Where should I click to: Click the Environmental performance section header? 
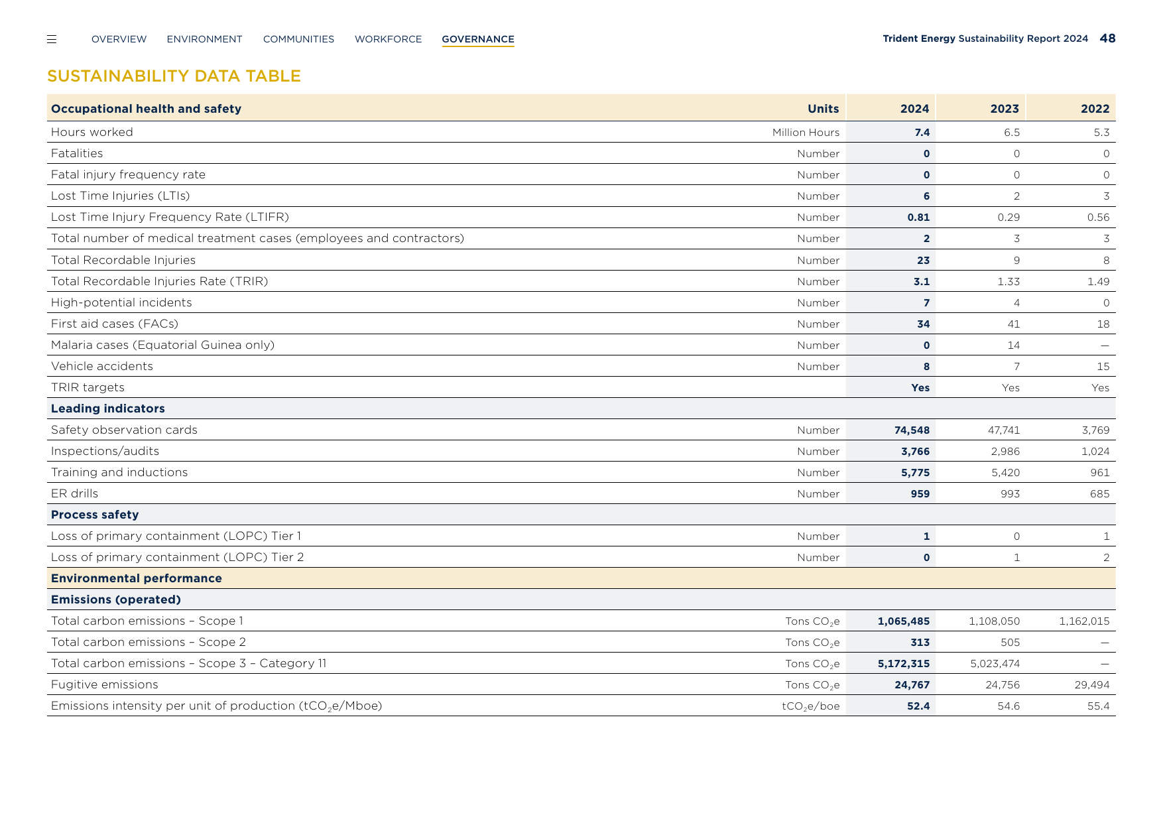tap(137, 578)
